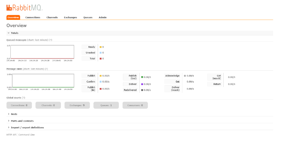Click the Overview page heading
The width and height of the screenshot is (283, 142).
click(x=16, y=26)
